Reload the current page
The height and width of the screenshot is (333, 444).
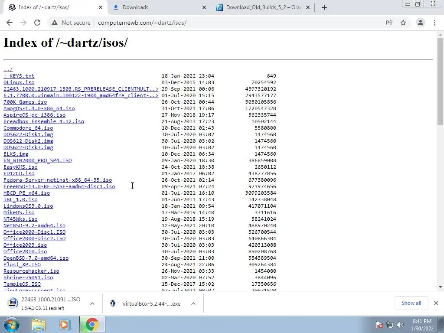37,23
